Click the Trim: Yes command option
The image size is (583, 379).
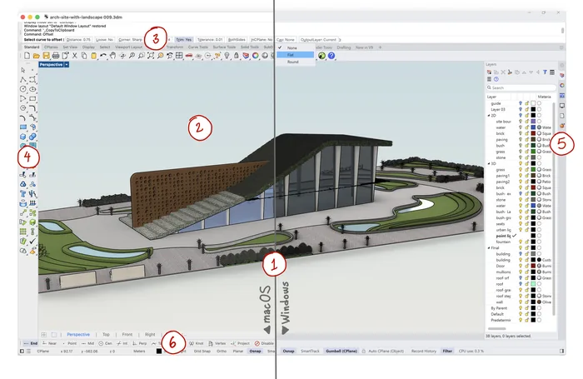[184, 39]
